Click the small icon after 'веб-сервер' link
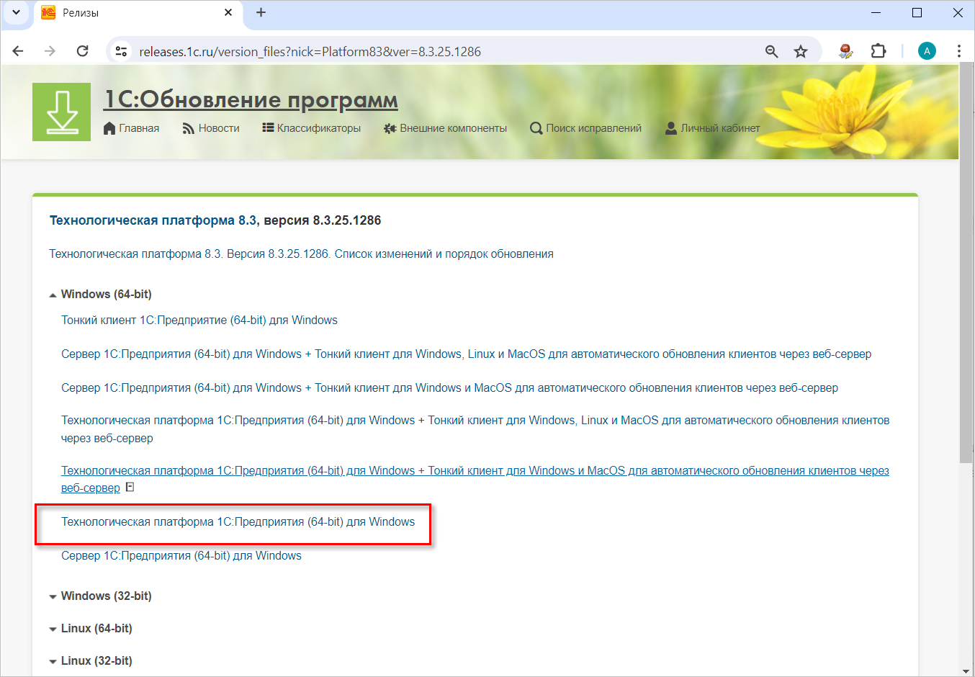The width and height of the screenshot is (975, 677). click(x=130, y=488)
